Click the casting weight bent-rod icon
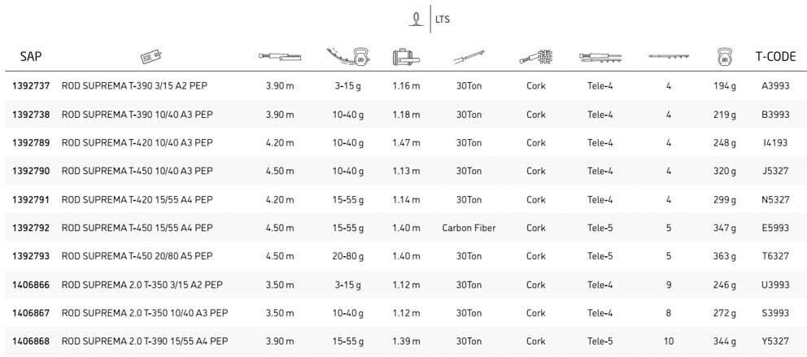The image size is (807, 357). click(348, 57)
